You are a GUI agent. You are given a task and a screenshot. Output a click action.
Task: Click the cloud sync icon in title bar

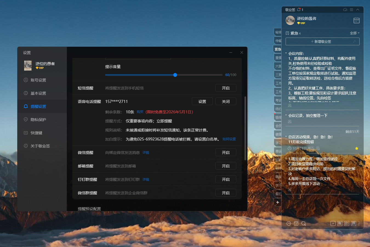[x=345, y=10]
